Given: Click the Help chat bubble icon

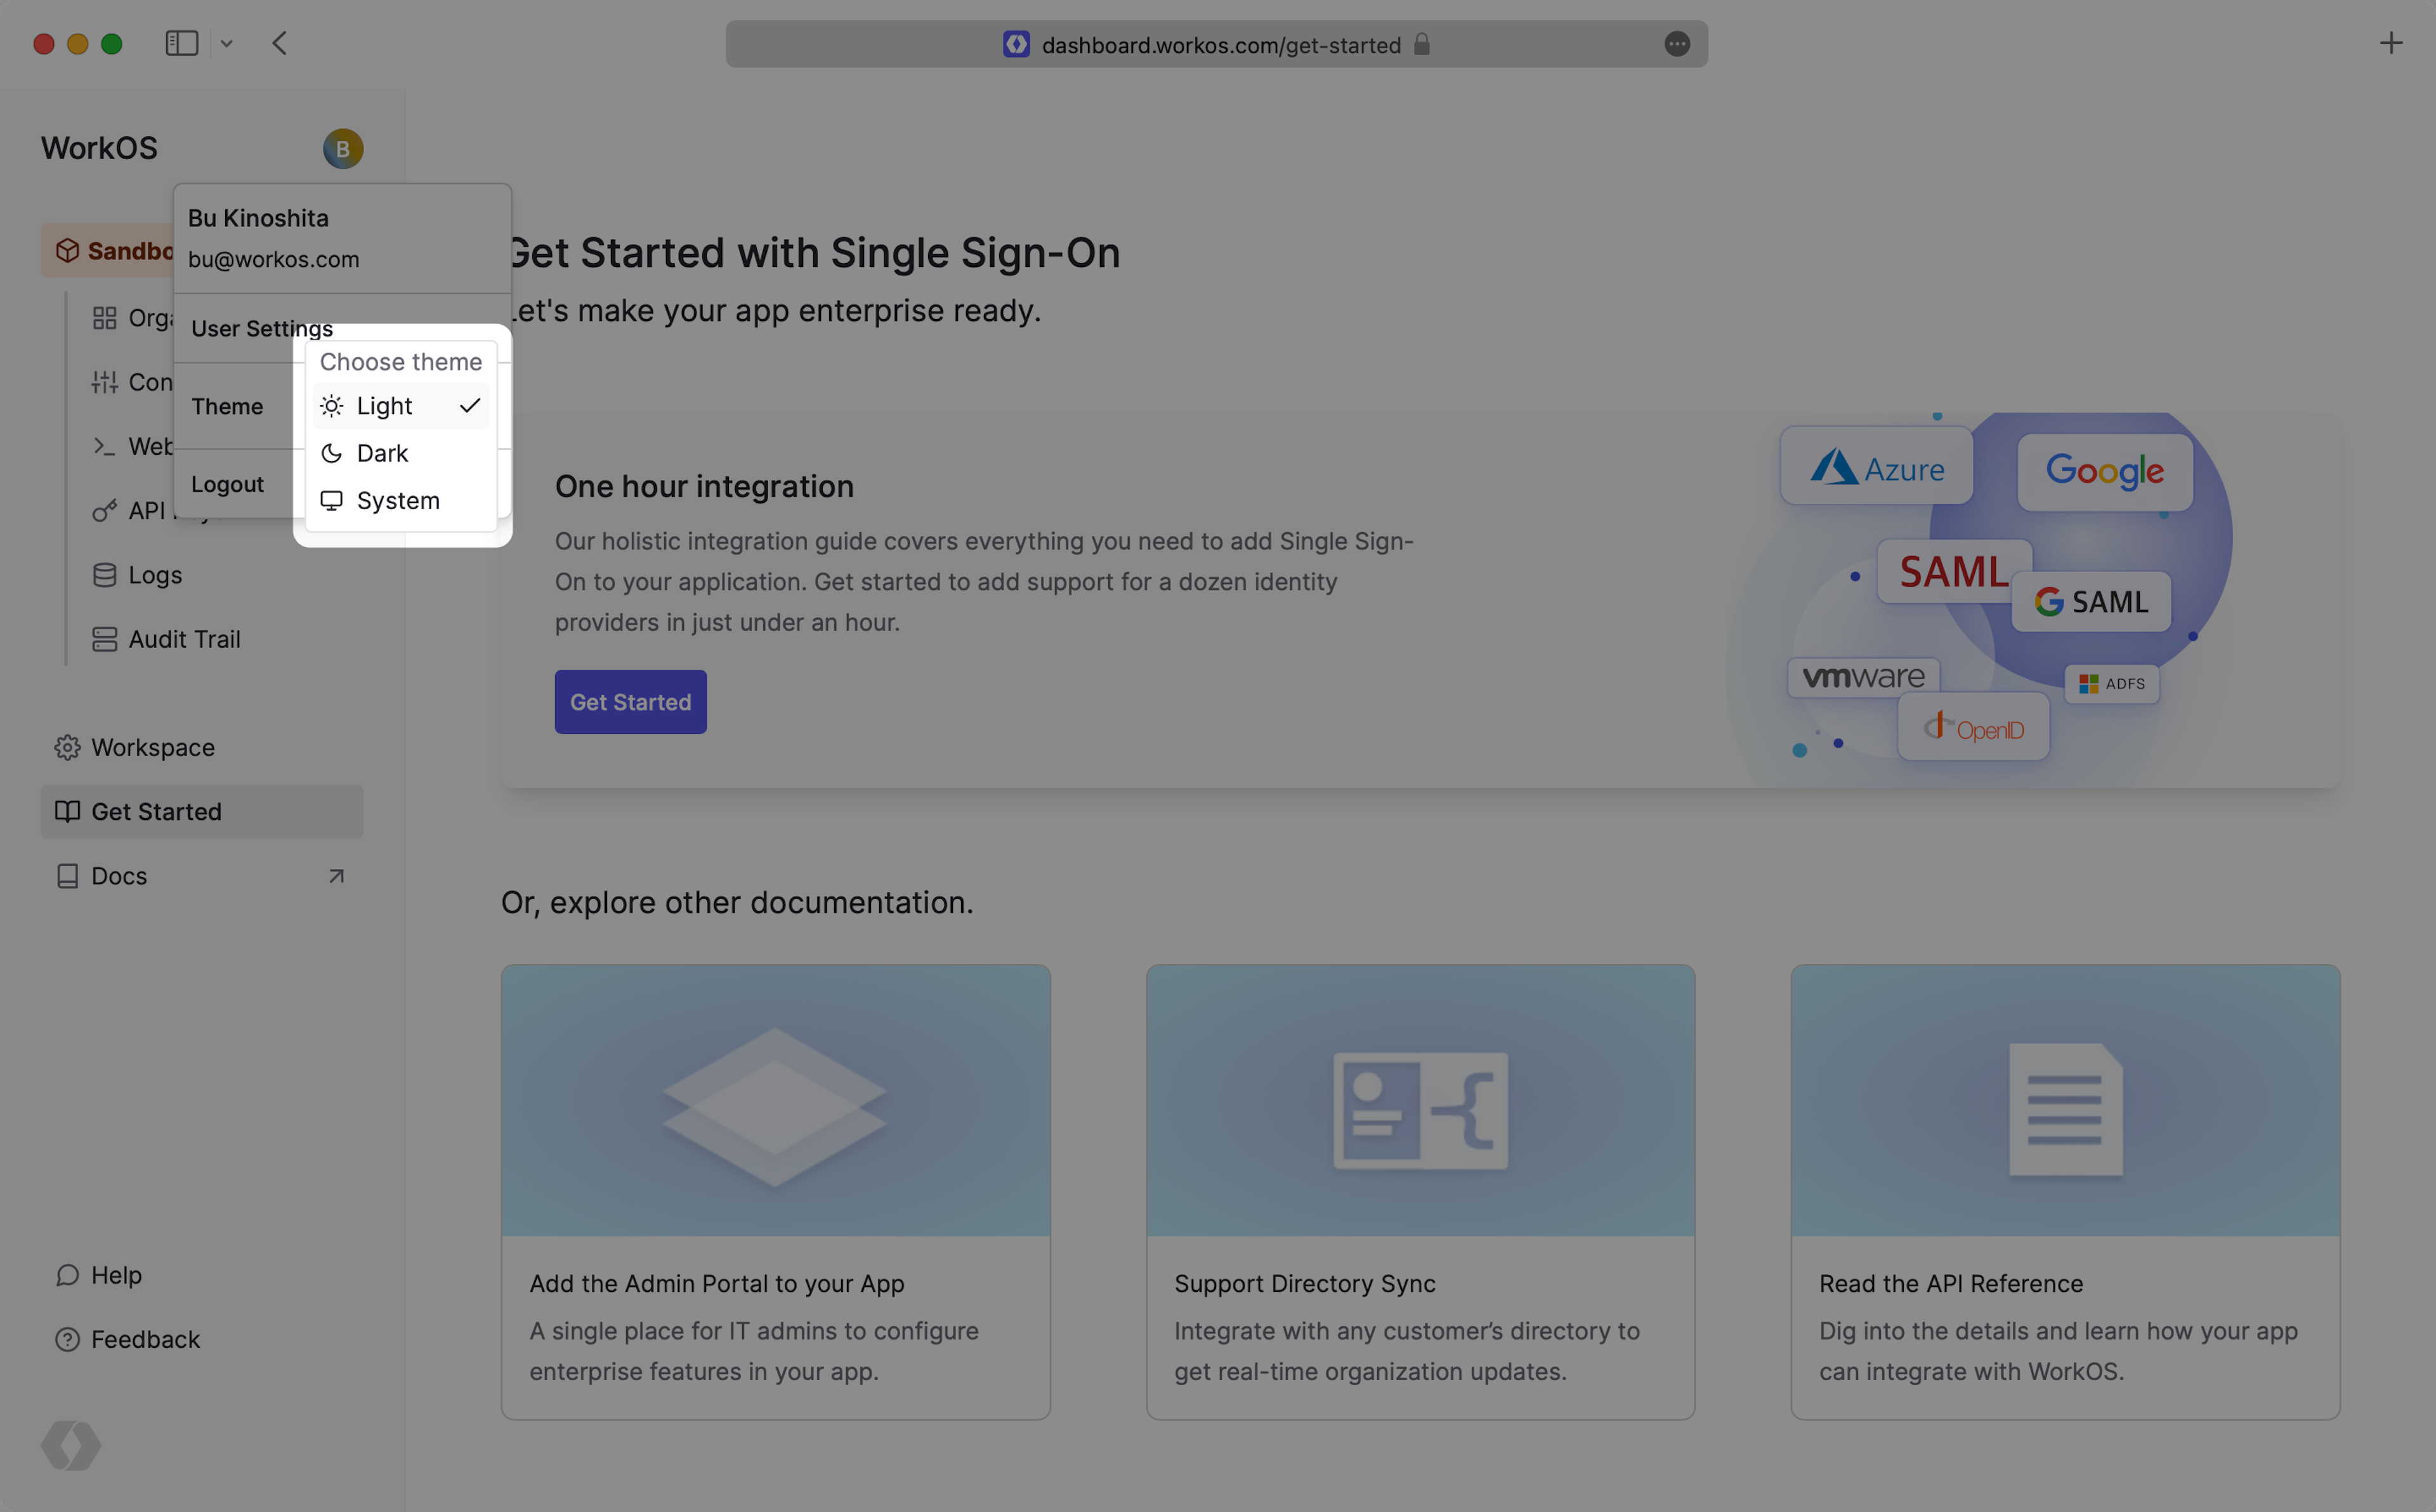Looking at the screenshot, I should 67,1275.
